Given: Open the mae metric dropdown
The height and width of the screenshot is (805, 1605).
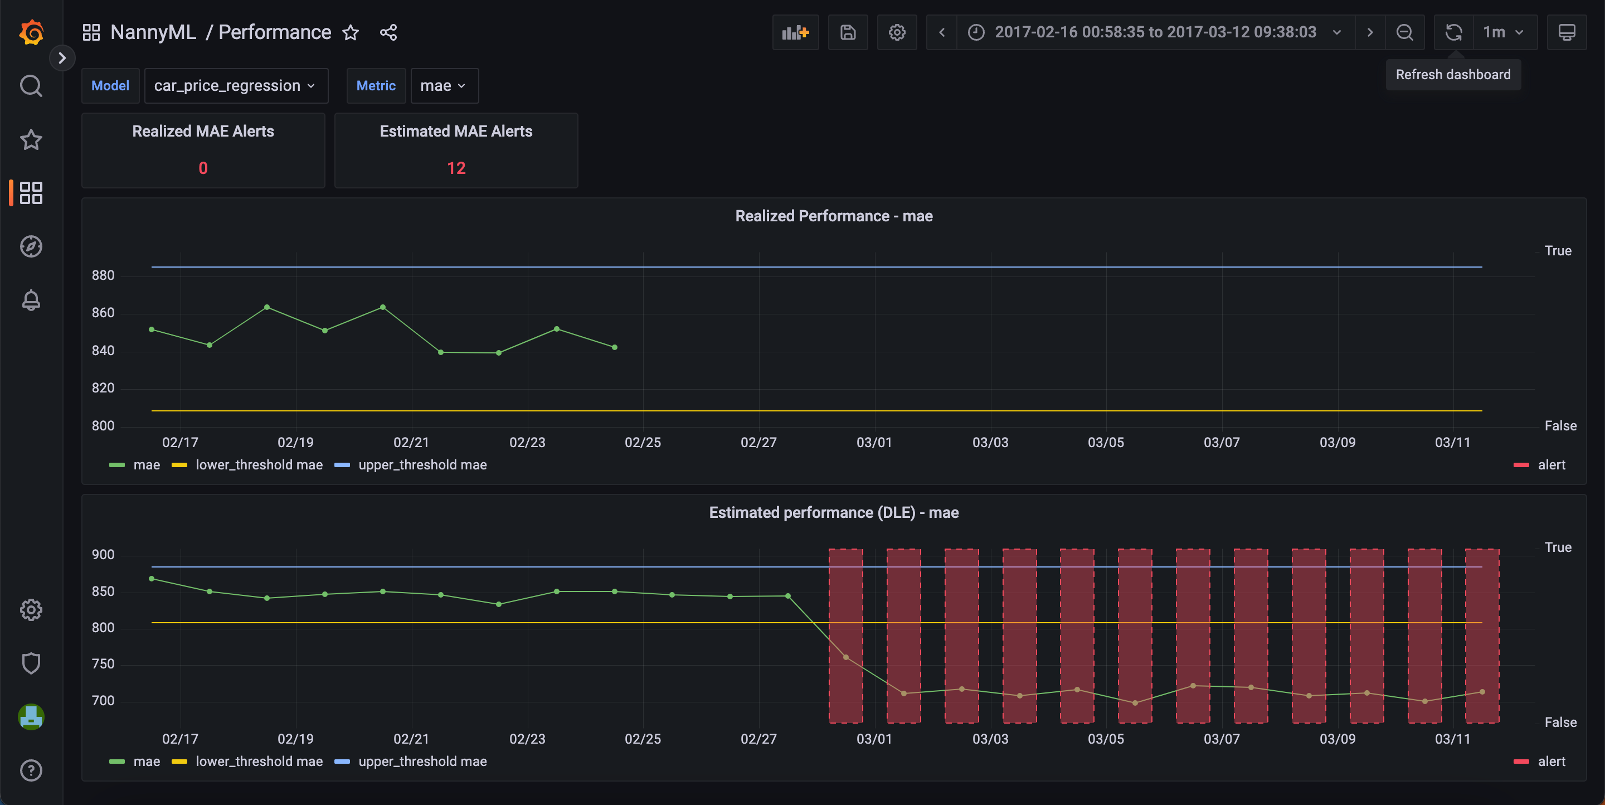Looking at the screenshot, I should point(444,86).
